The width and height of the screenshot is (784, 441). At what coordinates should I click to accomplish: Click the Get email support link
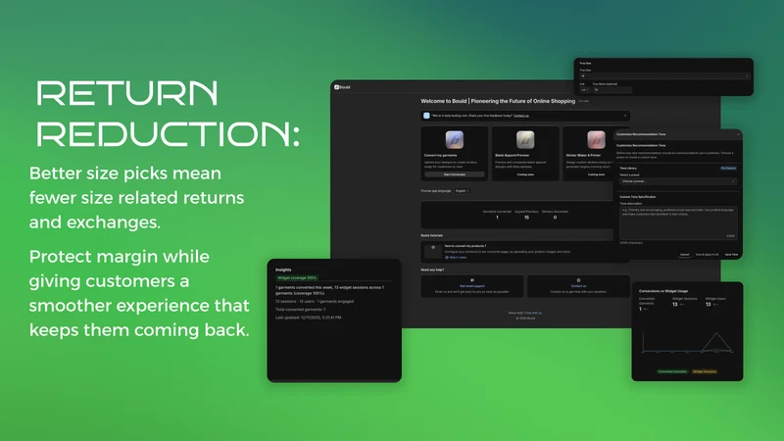point(472,286)
